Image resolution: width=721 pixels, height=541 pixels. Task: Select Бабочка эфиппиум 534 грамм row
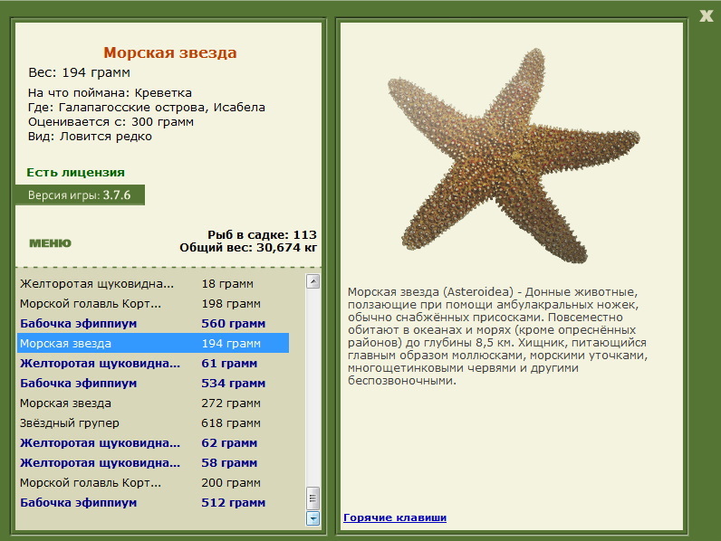[153, 383]
